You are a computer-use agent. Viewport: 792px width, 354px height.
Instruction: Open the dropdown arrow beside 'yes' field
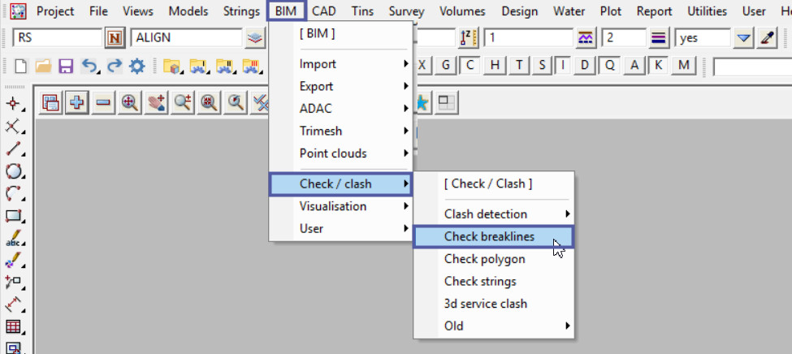(743, 38)
